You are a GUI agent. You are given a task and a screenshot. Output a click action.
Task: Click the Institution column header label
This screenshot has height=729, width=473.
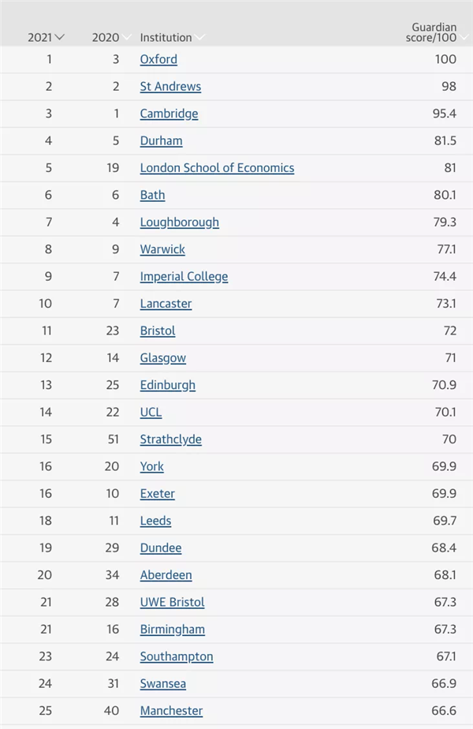[166, 38]
